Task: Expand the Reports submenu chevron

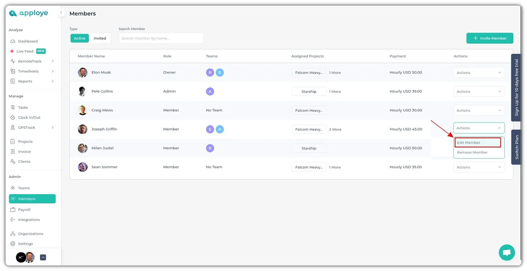Action: tap(53, 81)
